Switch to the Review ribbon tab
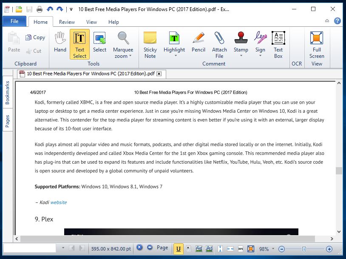This screenshot has height=259, width=346. (67, 22)
